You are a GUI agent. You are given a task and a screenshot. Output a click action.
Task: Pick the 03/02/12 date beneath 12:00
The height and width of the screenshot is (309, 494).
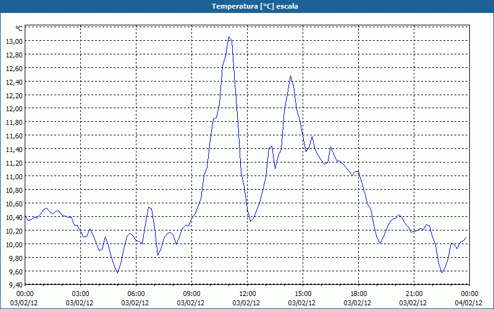tap(246, 303)
